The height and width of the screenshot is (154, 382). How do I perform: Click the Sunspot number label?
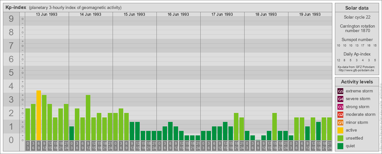click(x=357, y=40)
